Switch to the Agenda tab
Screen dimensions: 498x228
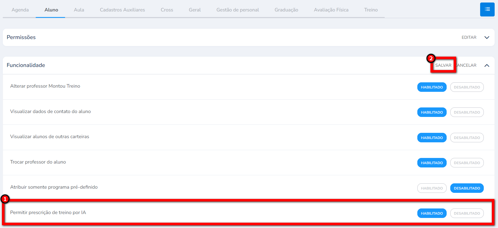pyautogui.click(x=20, y=10)
